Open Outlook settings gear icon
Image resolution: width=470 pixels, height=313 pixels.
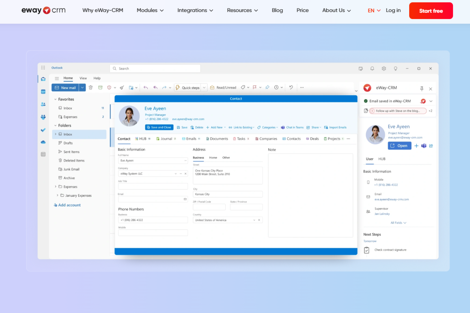pyautogui.click(x=384, y=68)
